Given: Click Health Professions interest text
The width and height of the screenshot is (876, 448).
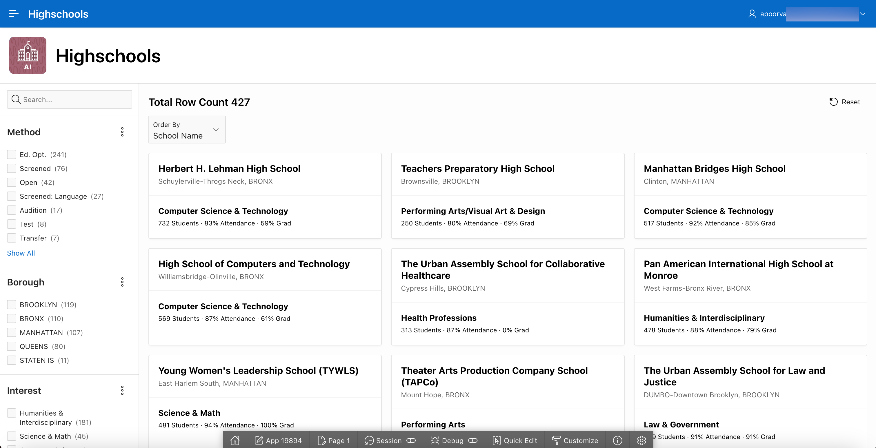Looking at the screenshot, I should 439,318.
